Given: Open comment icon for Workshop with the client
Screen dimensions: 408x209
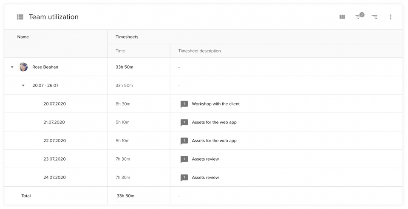Looking at the screenshot, I should point(184,104).
